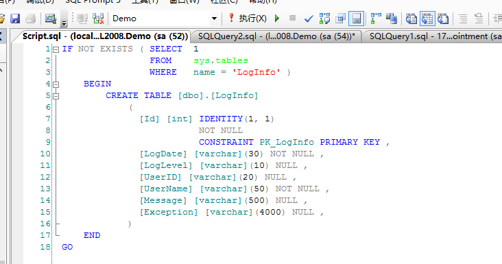
Task: Switch output to Results to Grid
Action: (x=427, y=19)
